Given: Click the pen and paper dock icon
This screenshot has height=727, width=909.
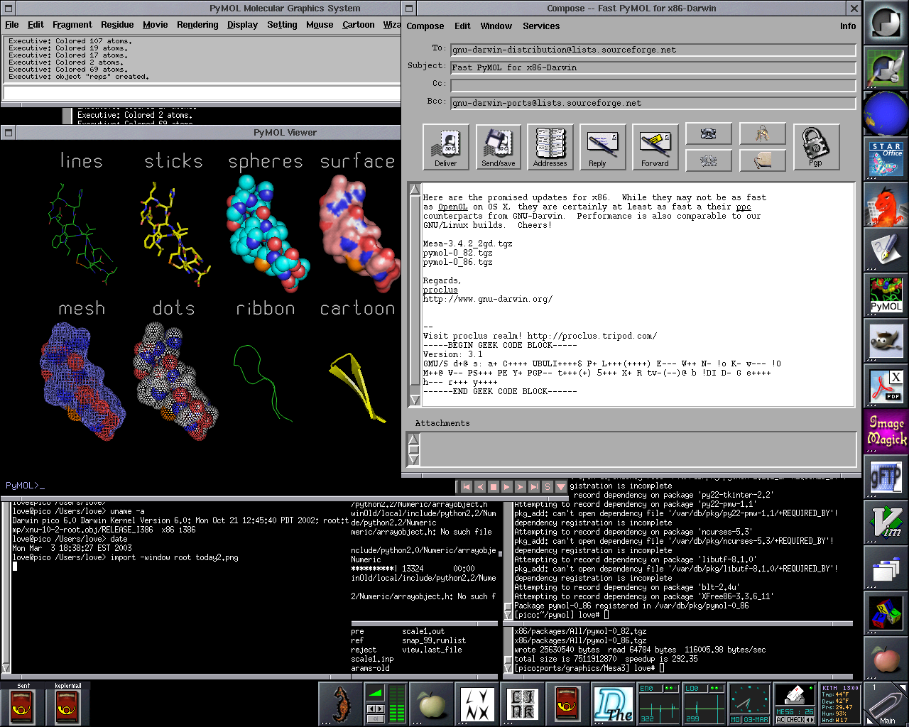Looking at the screenshot, I should coord(886,250).
